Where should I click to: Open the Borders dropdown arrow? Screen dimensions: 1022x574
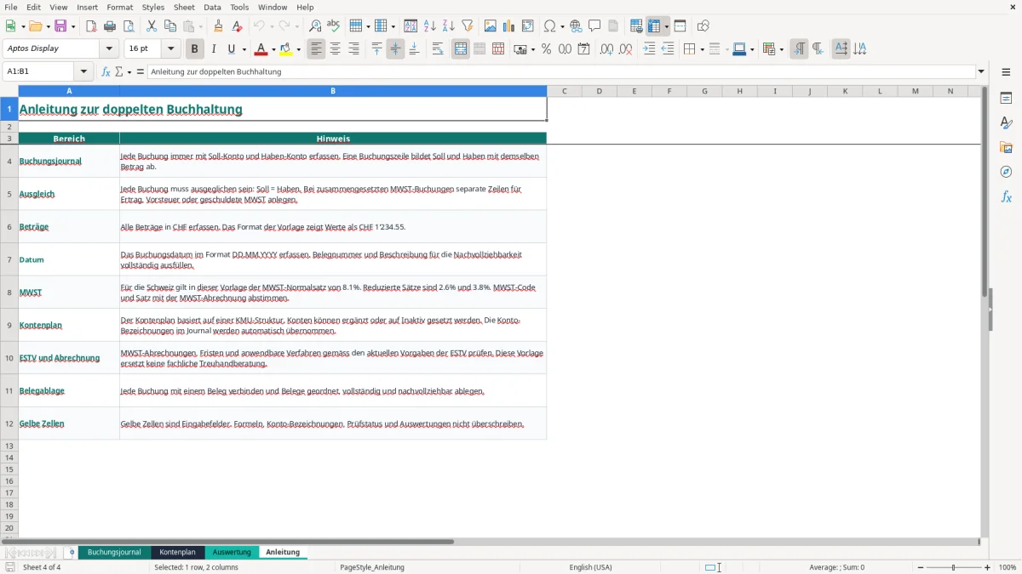click(702, 49)
